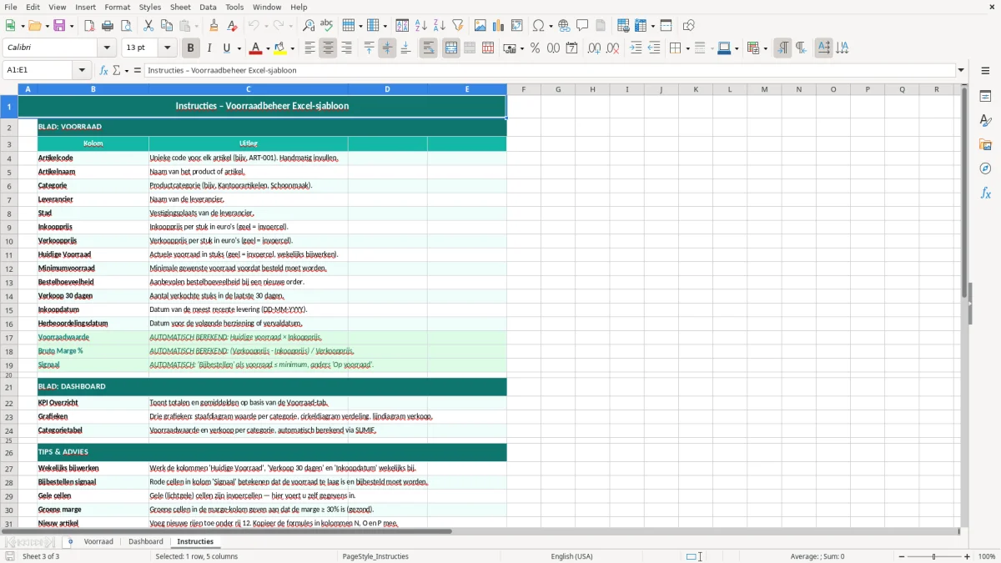Open the Tools menu
The height and width of the screenshot is (563, 1001).
pos(234,7)
